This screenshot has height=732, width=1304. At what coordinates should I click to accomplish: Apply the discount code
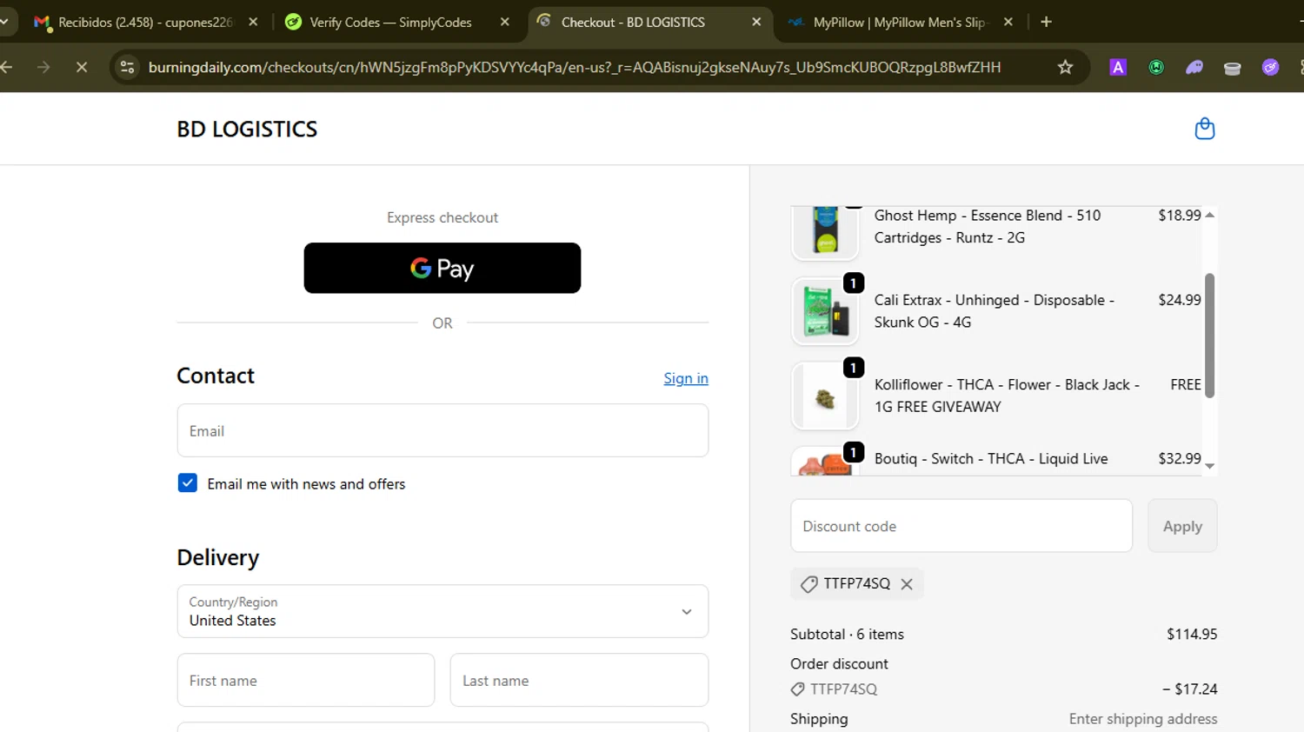[1182, 526]
